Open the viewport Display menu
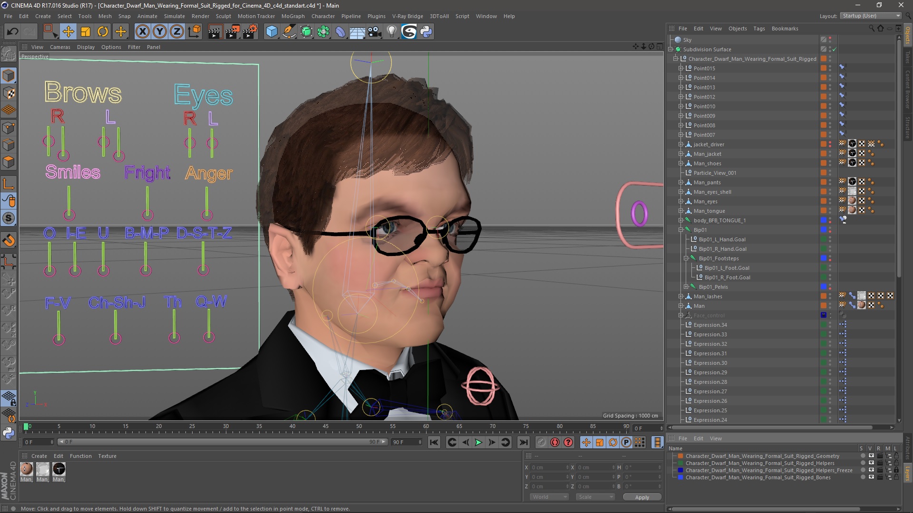The height and width of the screenshot is (513, 913). (86, 47)
